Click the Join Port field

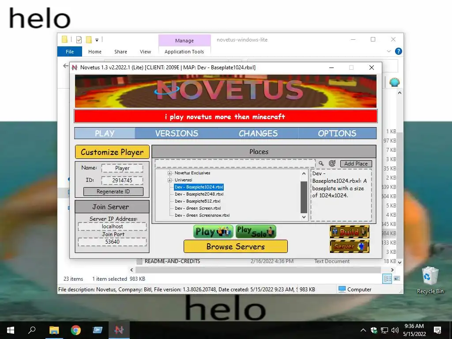(x=112, y=242)
